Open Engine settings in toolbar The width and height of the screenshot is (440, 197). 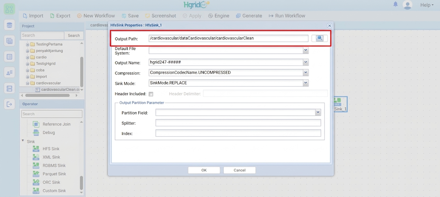pyautogui.click(x=219, y=16)
